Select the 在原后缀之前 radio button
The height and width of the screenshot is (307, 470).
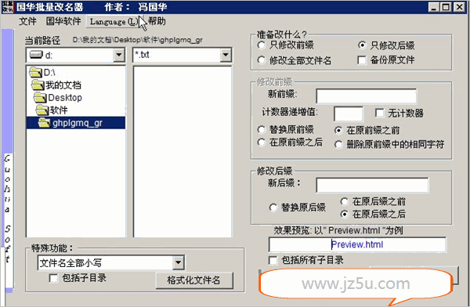[x=345, y=201]
